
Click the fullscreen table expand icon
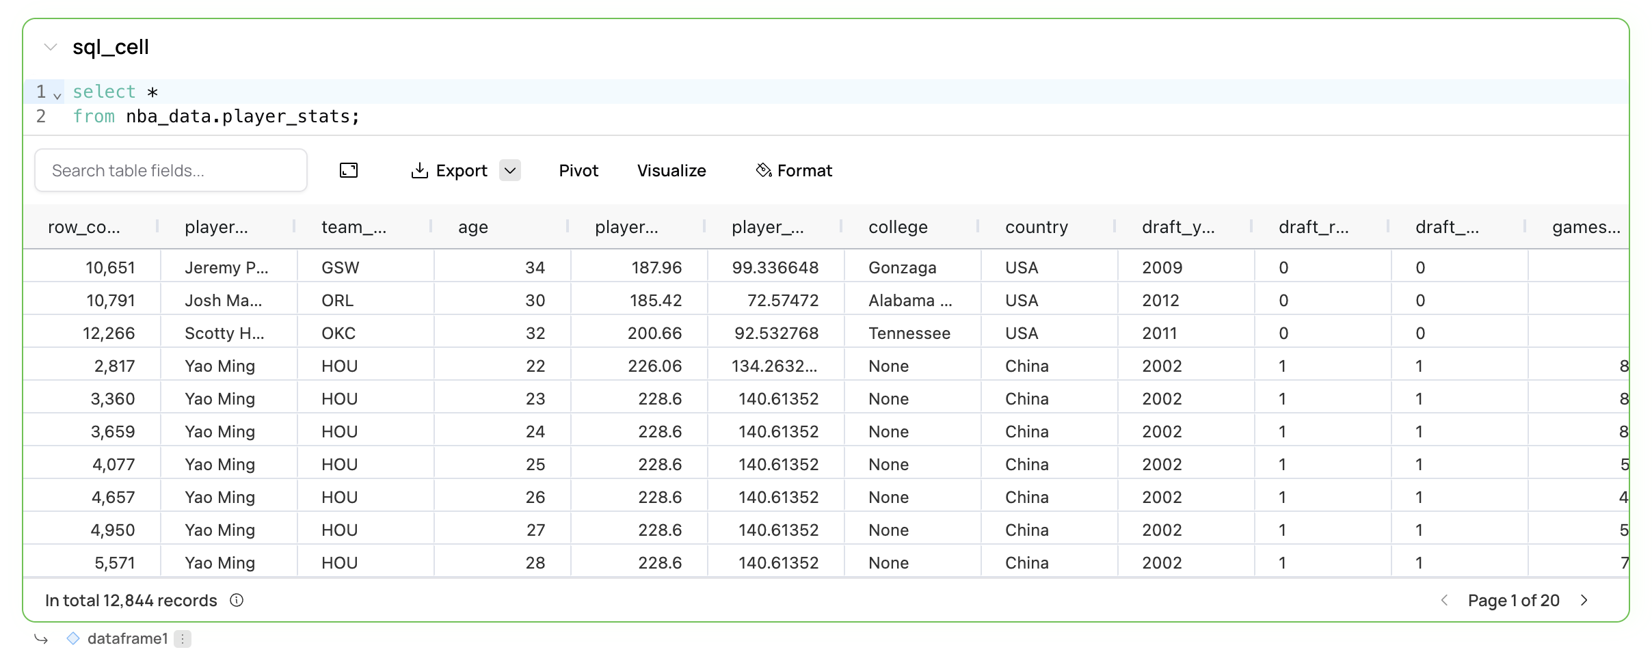pyautogui.click(x=349, y=170)
